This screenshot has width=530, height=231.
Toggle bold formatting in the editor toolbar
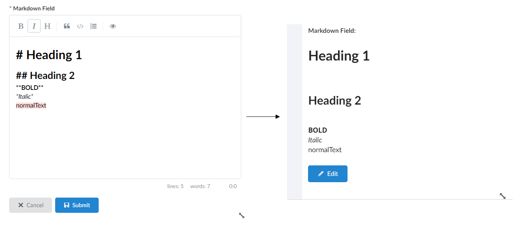pyautogui.click(x=21, y=26)
